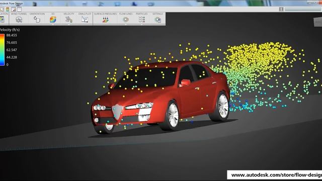Click the user icon beside search field
This screenshot has height=181, width=322.
coord(281,9)
